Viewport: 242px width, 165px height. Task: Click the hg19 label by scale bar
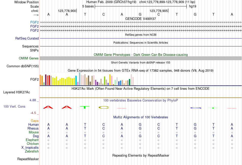click(x=193, y=6)
